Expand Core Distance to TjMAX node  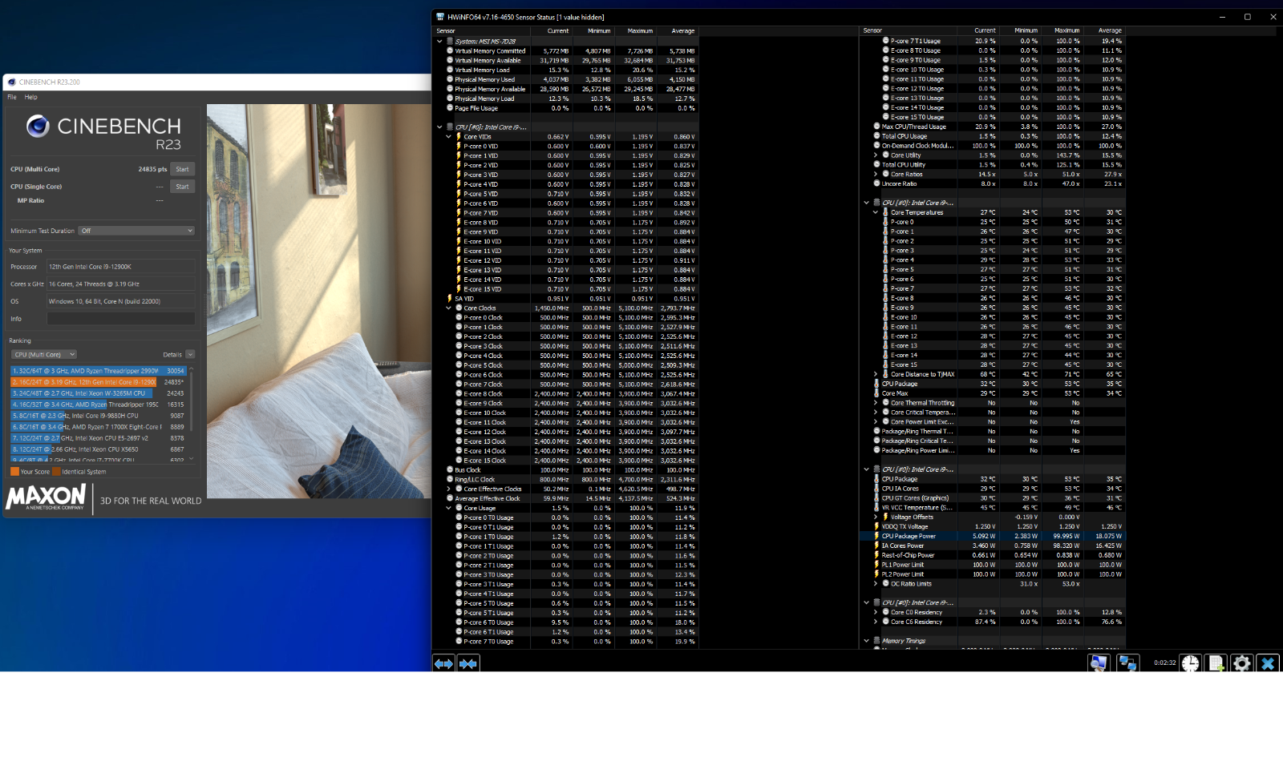click(x=876, y=374)
